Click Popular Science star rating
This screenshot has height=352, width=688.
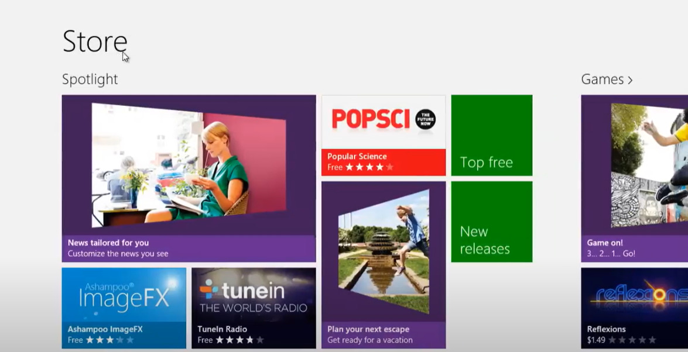coord(369,167)
